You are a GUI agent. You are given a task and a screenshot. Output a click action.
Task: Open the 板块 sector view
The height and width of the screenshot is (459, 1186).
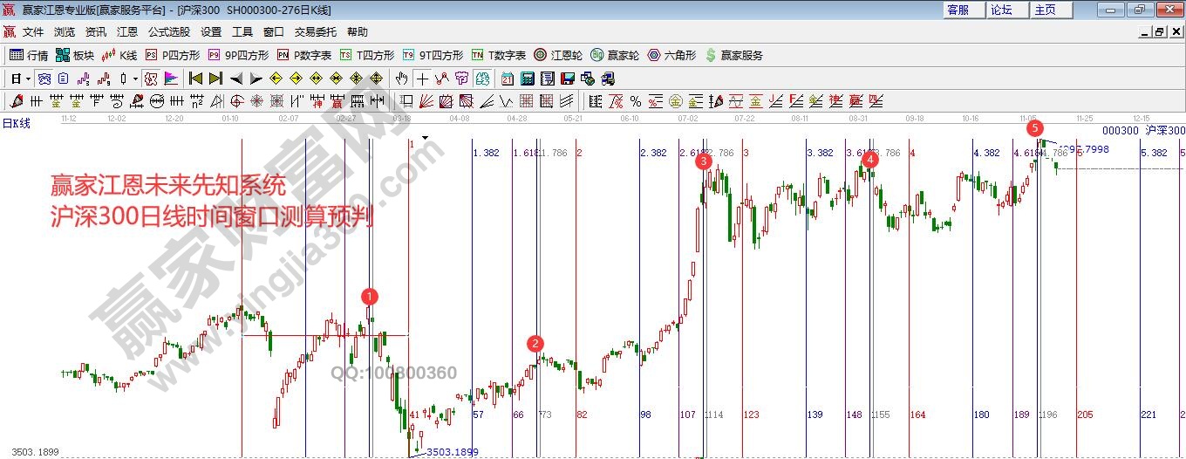[x=74, y=55]
